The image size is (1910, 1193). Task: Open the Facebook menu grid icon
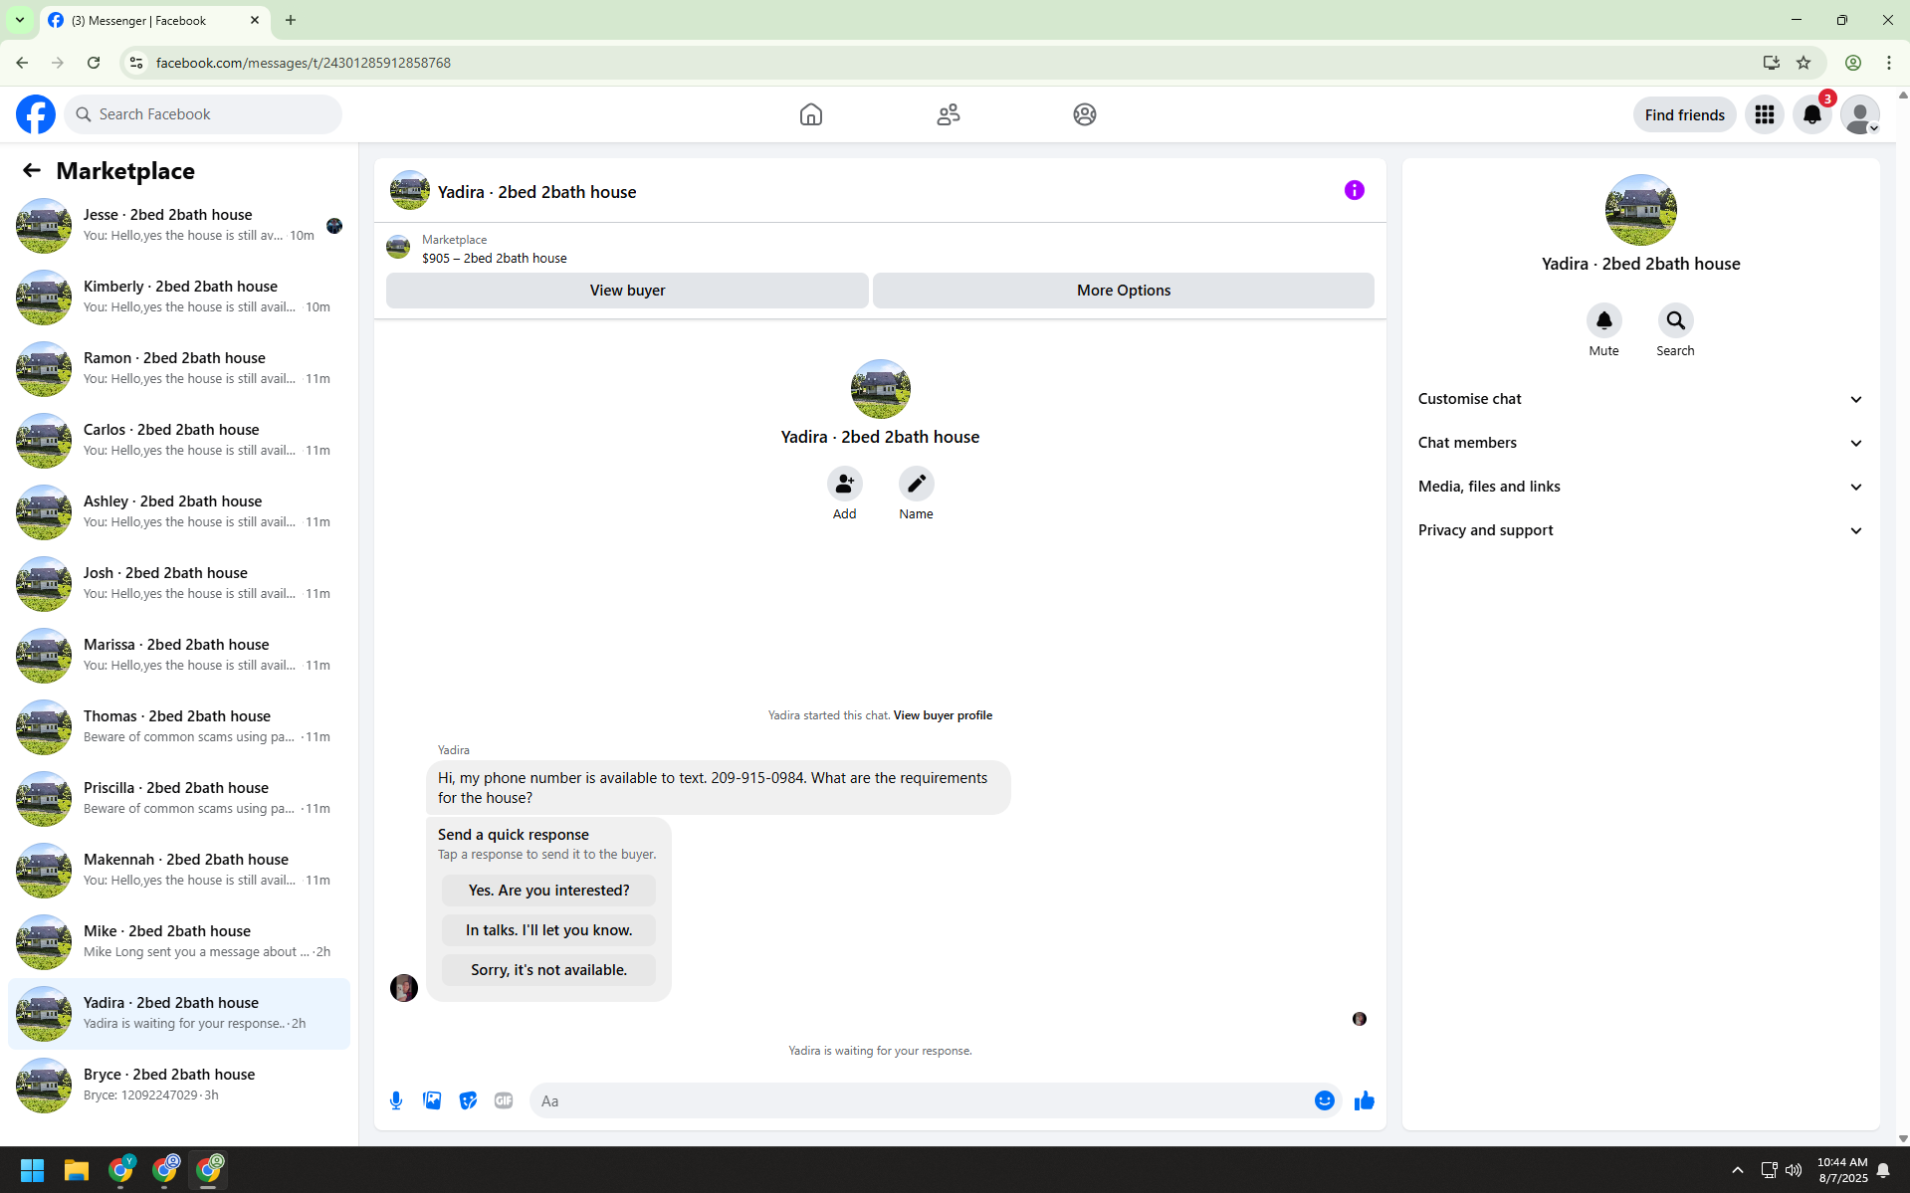[x=1765, y=114]
